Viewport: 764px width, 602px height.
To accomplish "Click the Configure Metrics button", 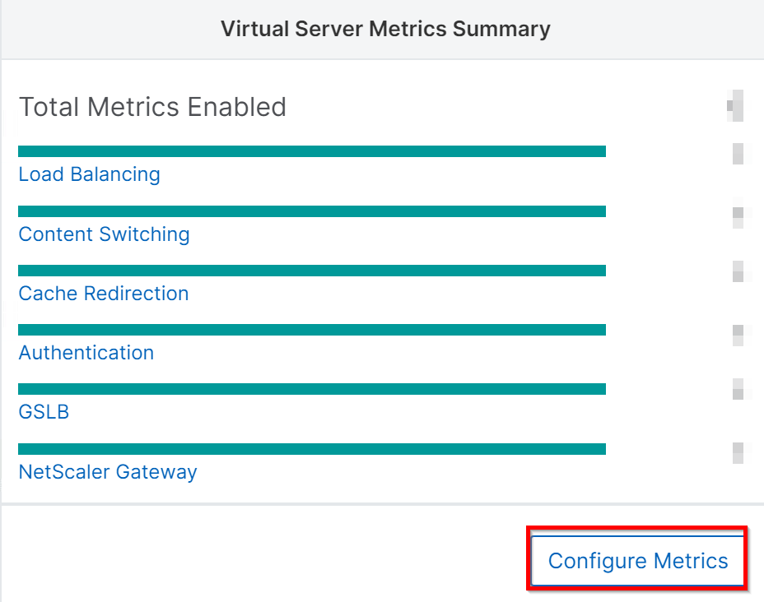I will [637, 560].
